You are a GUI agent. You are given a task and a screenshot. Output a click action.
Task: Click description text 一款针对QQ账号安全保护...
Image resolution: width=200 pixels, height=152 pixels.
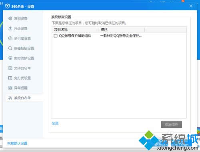(x=121, y=36)
